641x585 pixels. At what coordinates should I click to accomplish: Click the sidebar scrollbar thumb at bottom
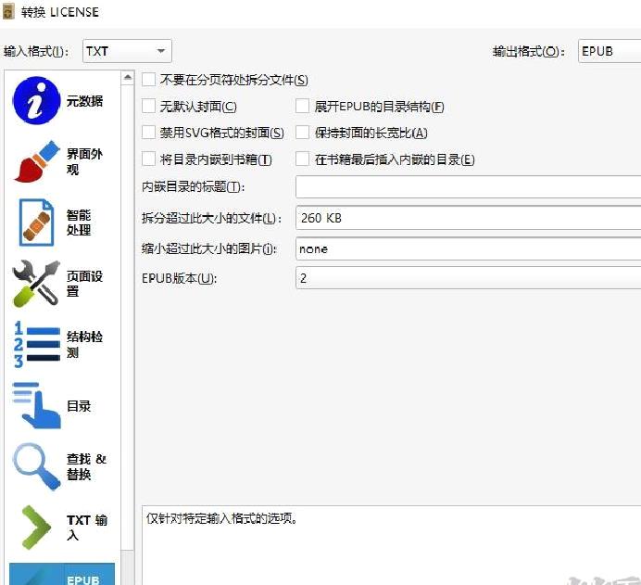click(128, 567)
